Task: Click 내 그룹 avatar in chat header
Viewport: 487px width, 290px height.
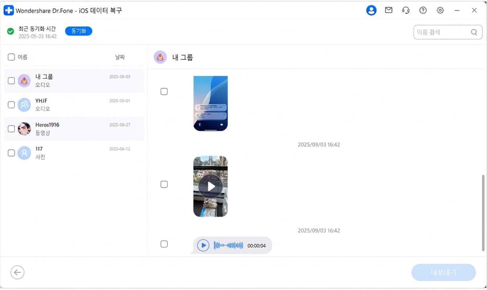Action: (160, 57)
